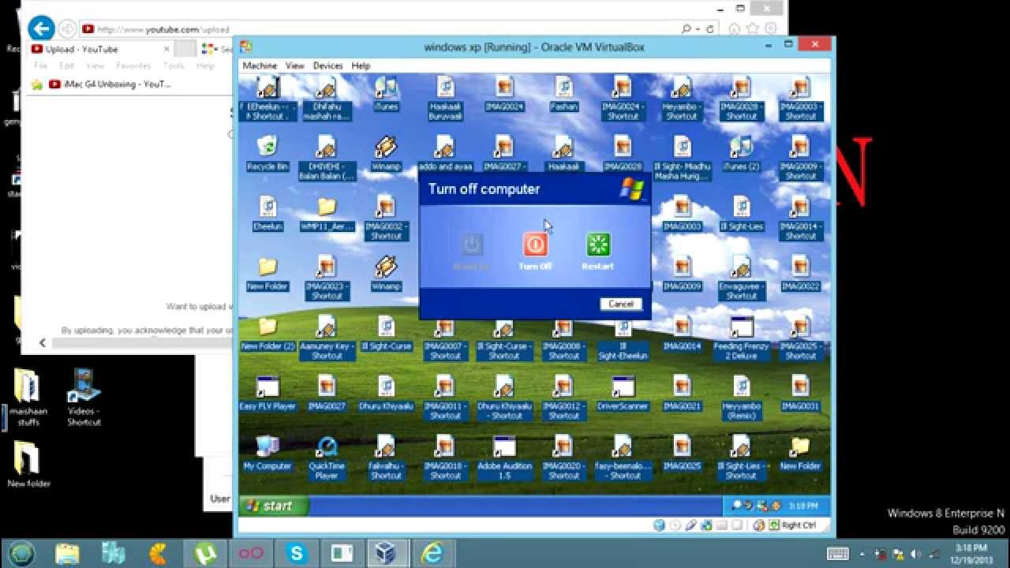Open the Devices menu in VirtualBox

click(x=327, y=65)
